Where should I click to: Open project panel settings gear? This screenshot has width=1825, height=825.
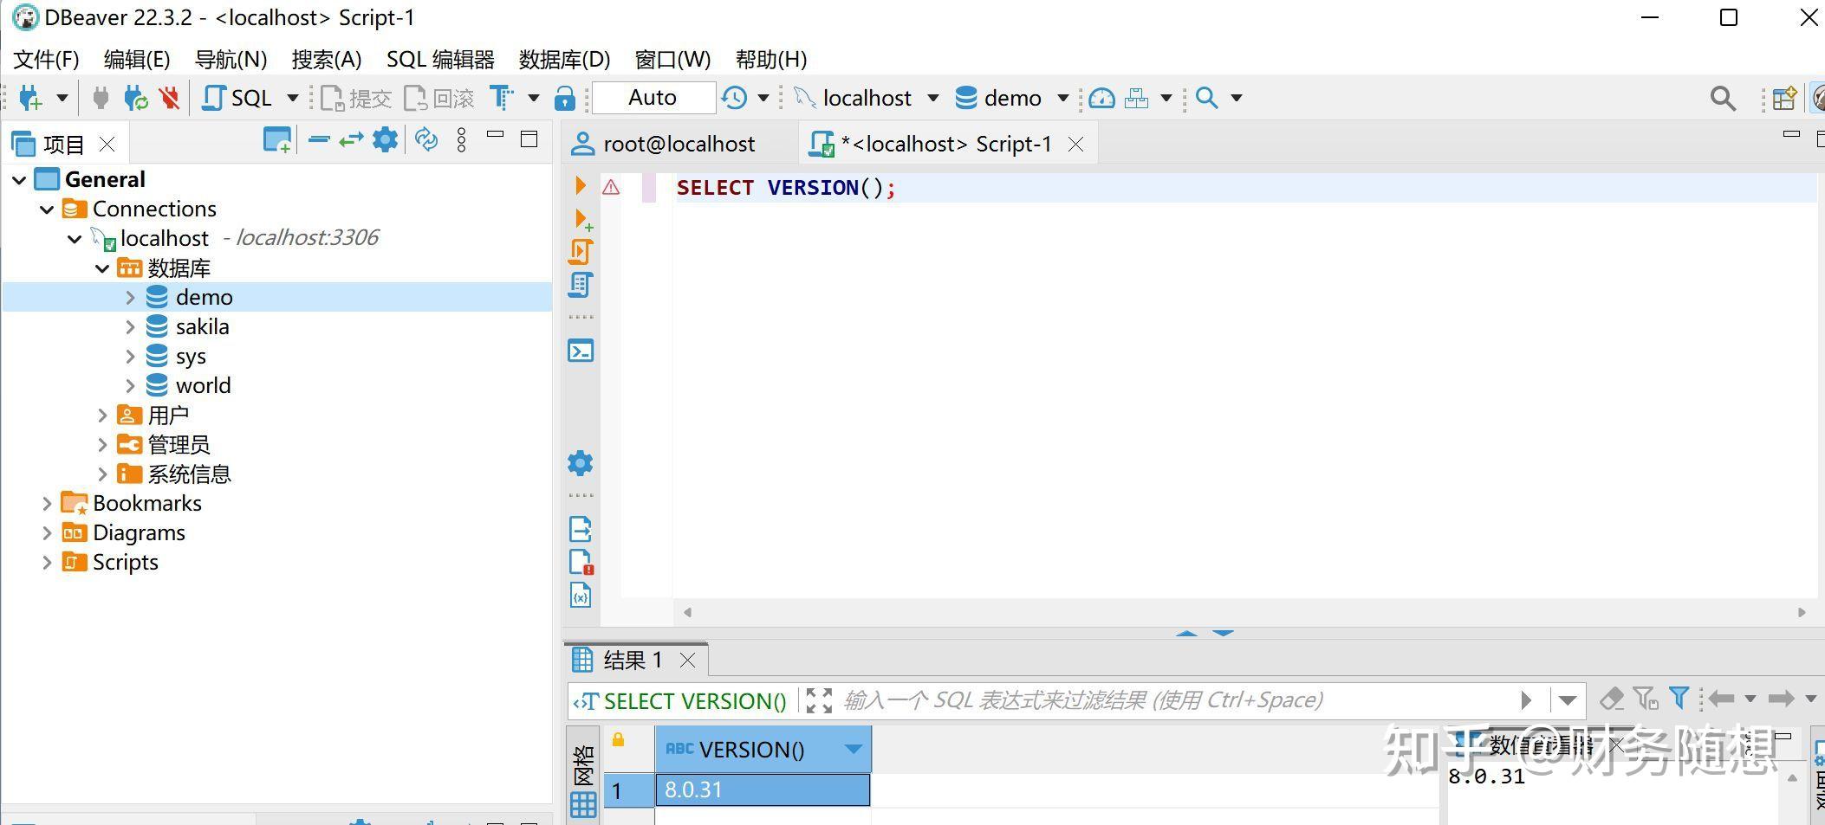385,139
